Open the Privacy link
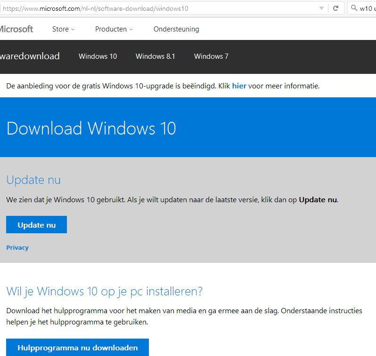Image resolution: width=376 pixels, height=356 pixels. (17, 247)
